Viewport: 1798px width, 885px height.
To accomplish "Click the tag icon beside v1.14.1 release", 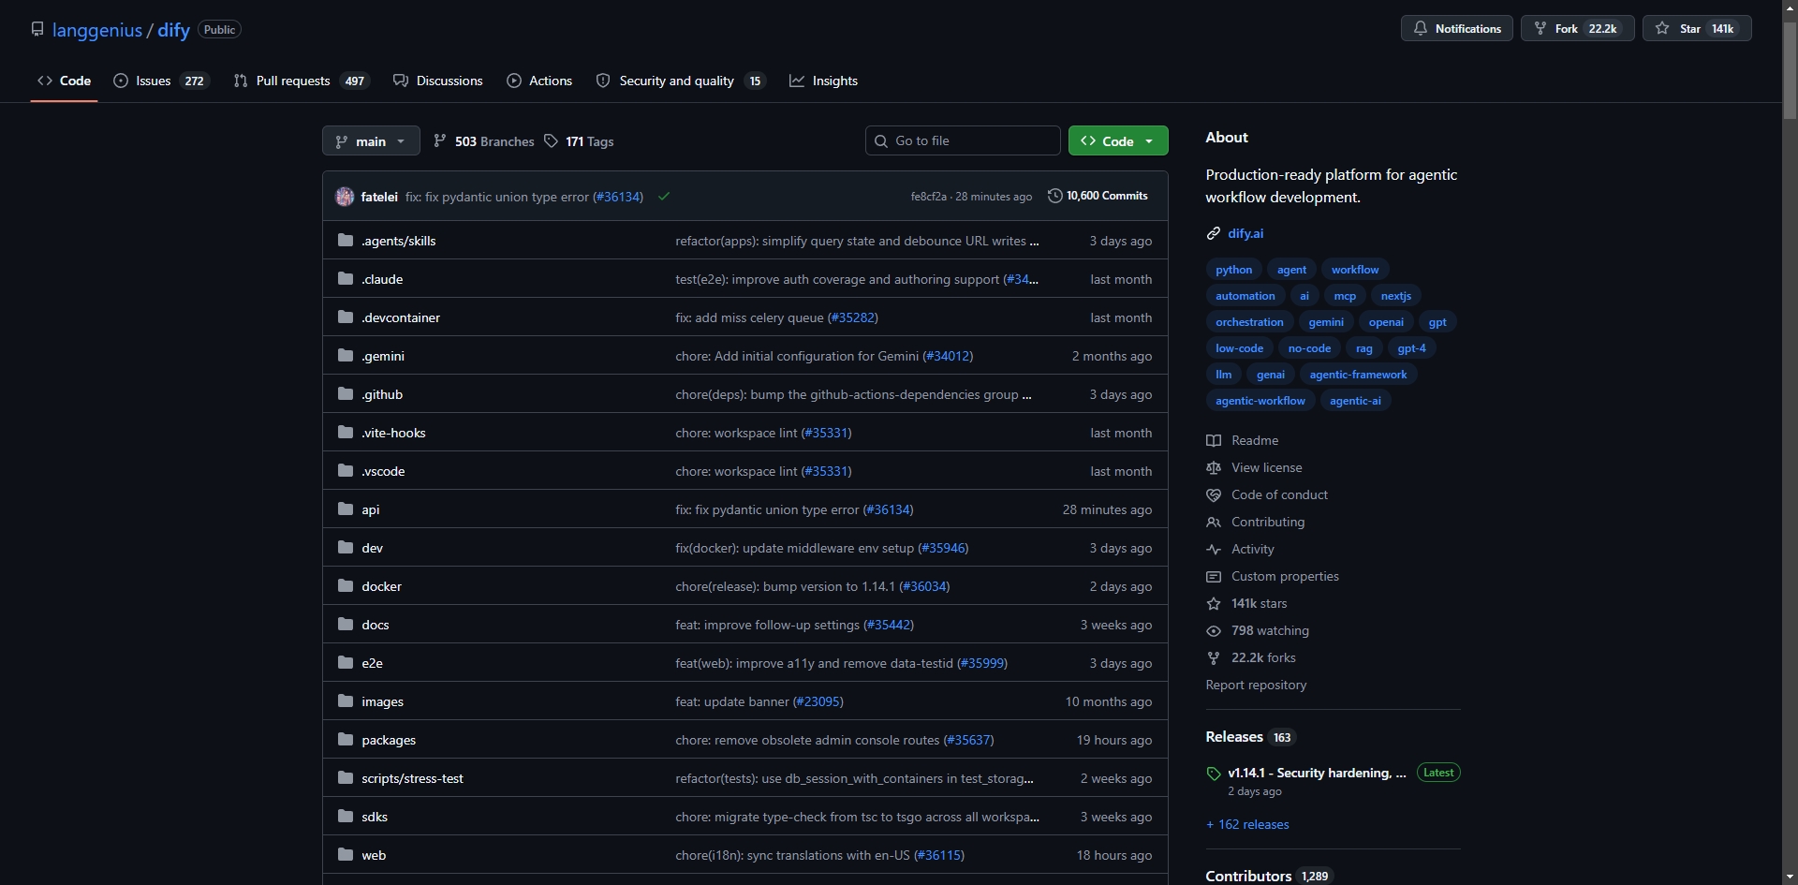I will pyautogui.click(x=1214, y=774).
